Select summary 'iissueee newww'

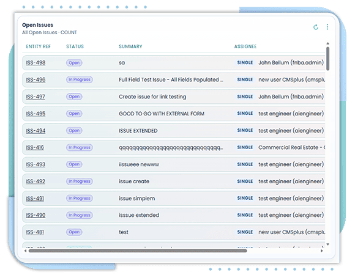tap(139, 164)
